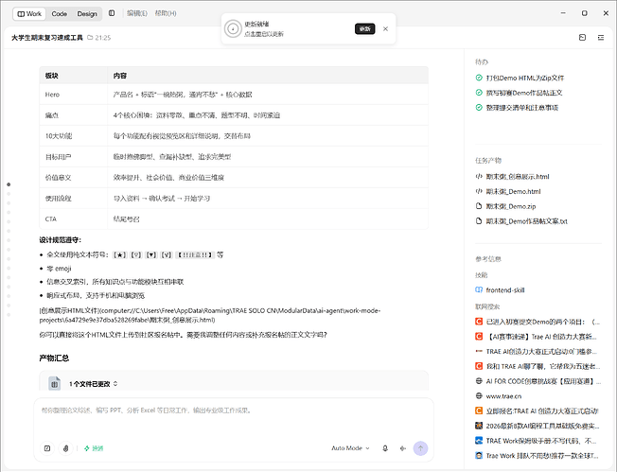Click the green skills button in input bar
This screenshot has width=617, height=472.
pos(94,448)
